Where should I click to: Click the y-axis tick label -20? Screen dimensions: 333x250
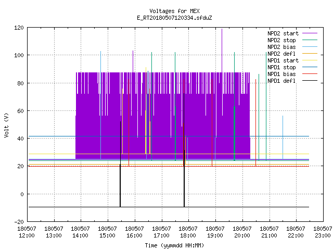19,222
